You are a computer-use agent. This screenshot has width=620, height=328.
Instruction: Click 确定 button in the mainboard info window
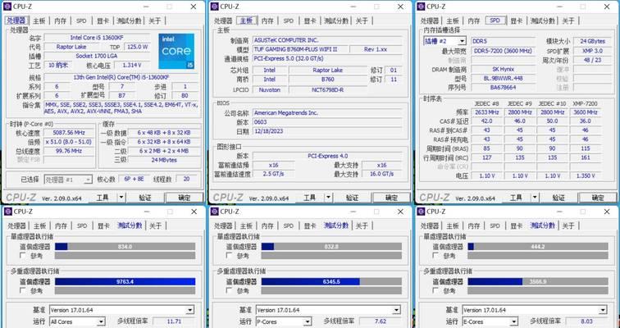(391, 198)
